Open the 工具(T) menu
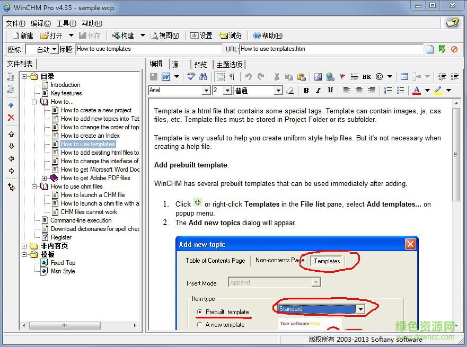The height and width of the screenshot is (347, 467). [66, 23]
